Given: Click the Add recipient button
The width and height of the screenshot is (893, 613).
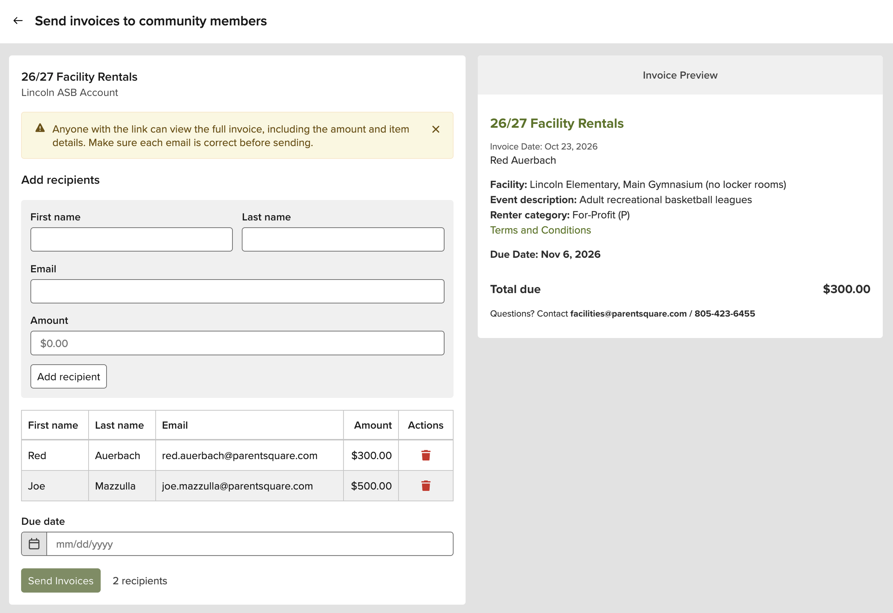Looking at the screenshot, I should click(68, 377).
